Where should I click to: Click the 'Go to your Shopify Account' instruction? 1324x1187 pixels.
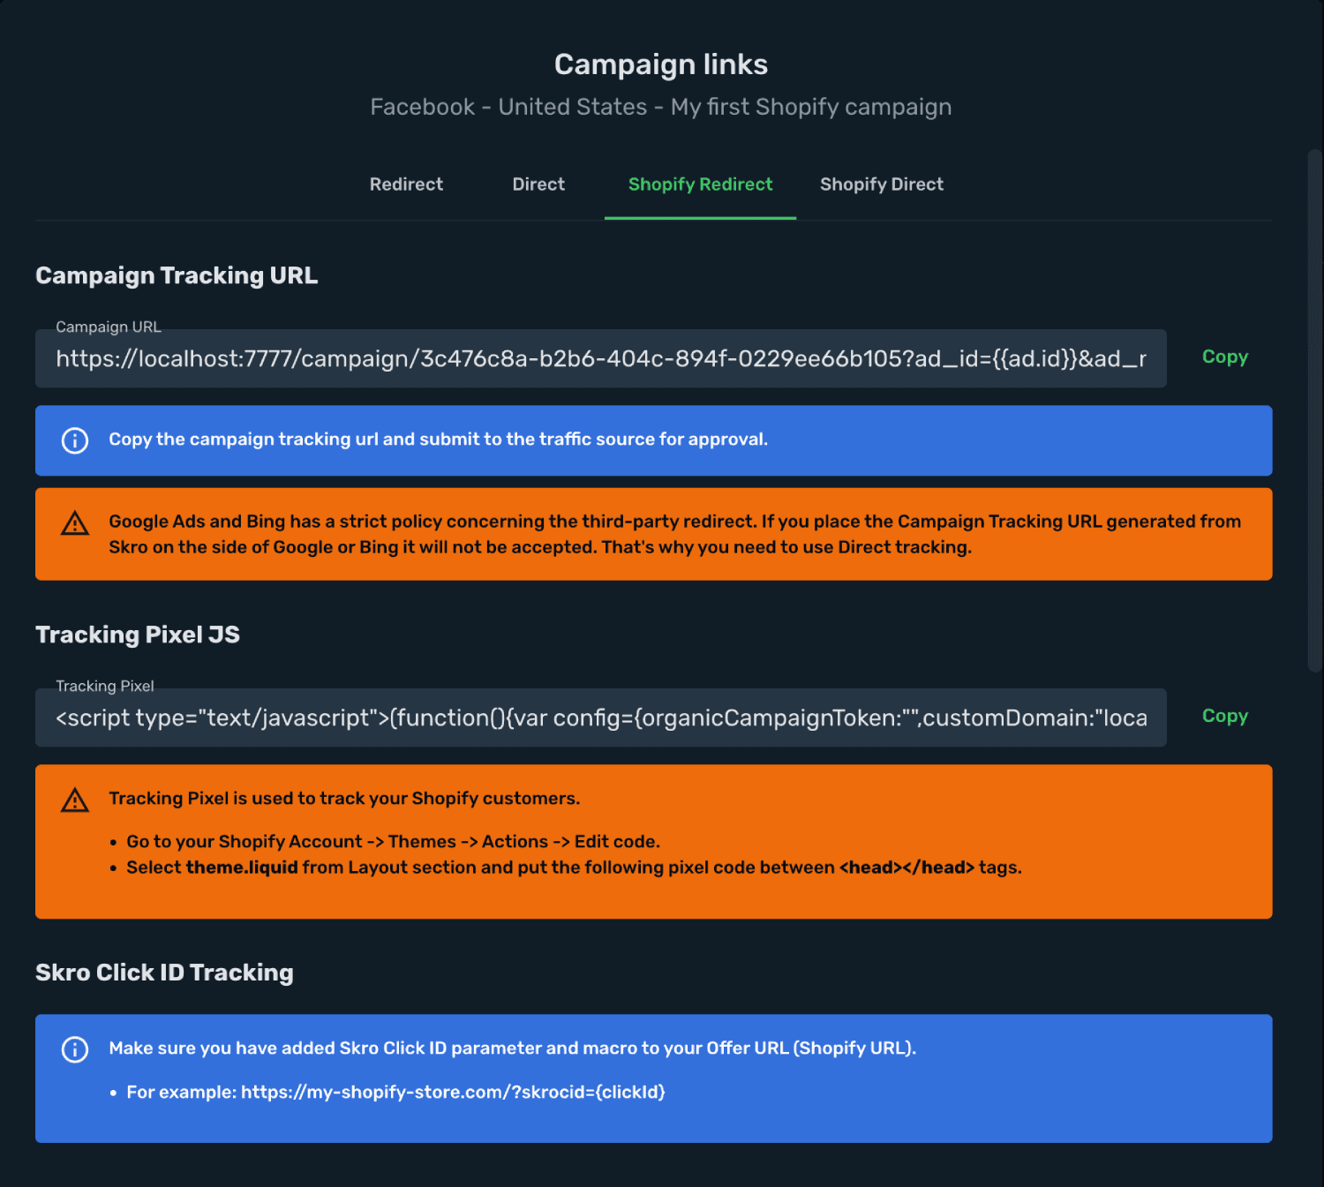pyautogui.click(x=394, y=842)
